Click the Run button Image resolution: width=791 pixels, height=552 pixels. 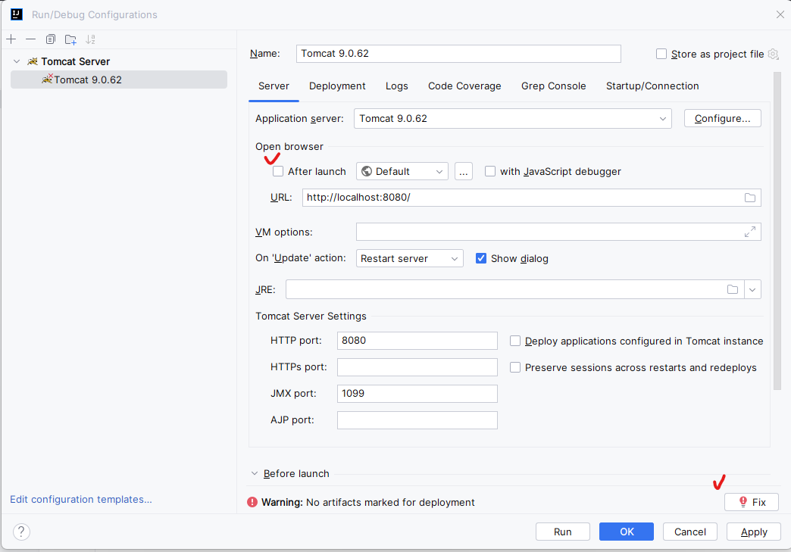pyautogui.click(x=562, y=532)
